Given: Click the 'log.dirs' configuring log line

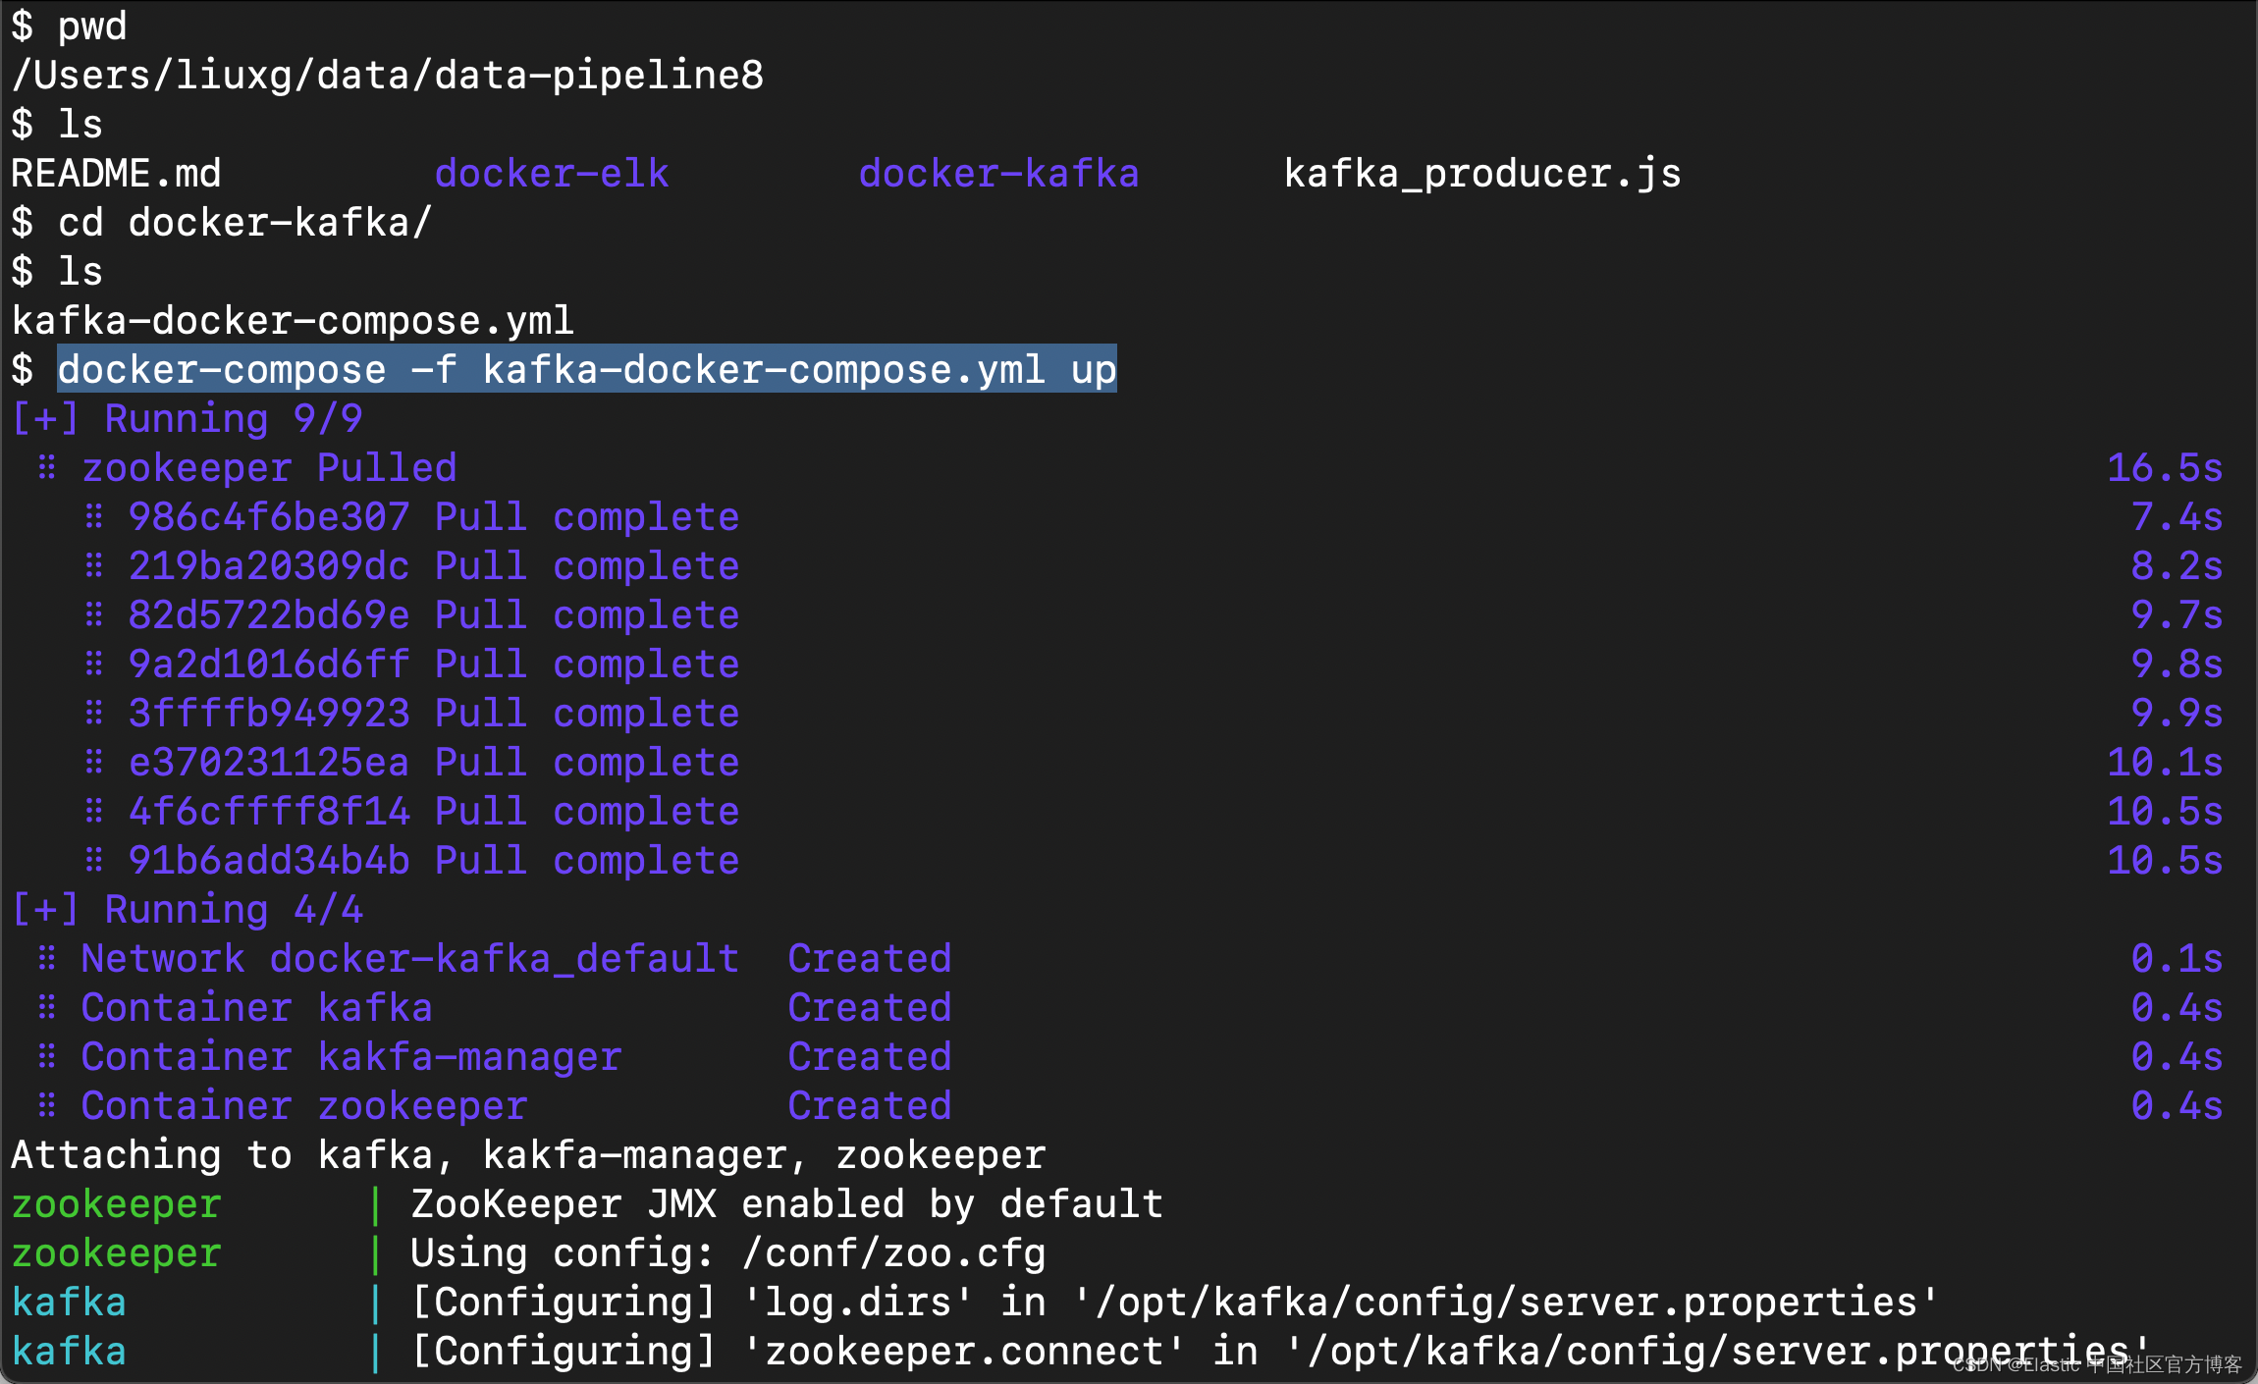Looking at the screenshot, I should pos(1175,1303).
